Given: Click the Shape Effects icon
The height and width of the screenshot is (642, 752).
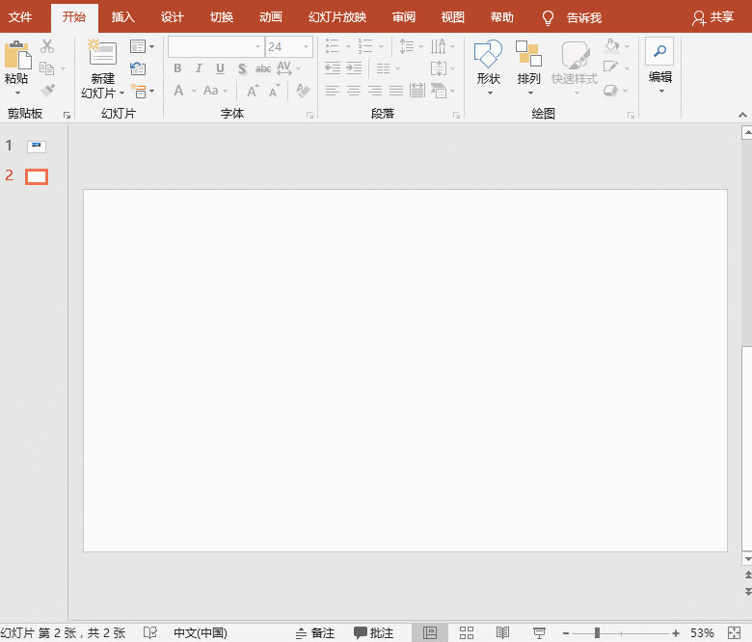Looking at the screenshot, I should pyautogui.click(x=610, y=90).
